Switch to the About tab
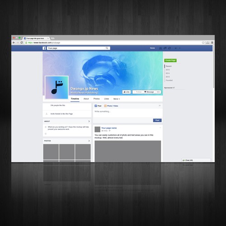 click(86, 99)
